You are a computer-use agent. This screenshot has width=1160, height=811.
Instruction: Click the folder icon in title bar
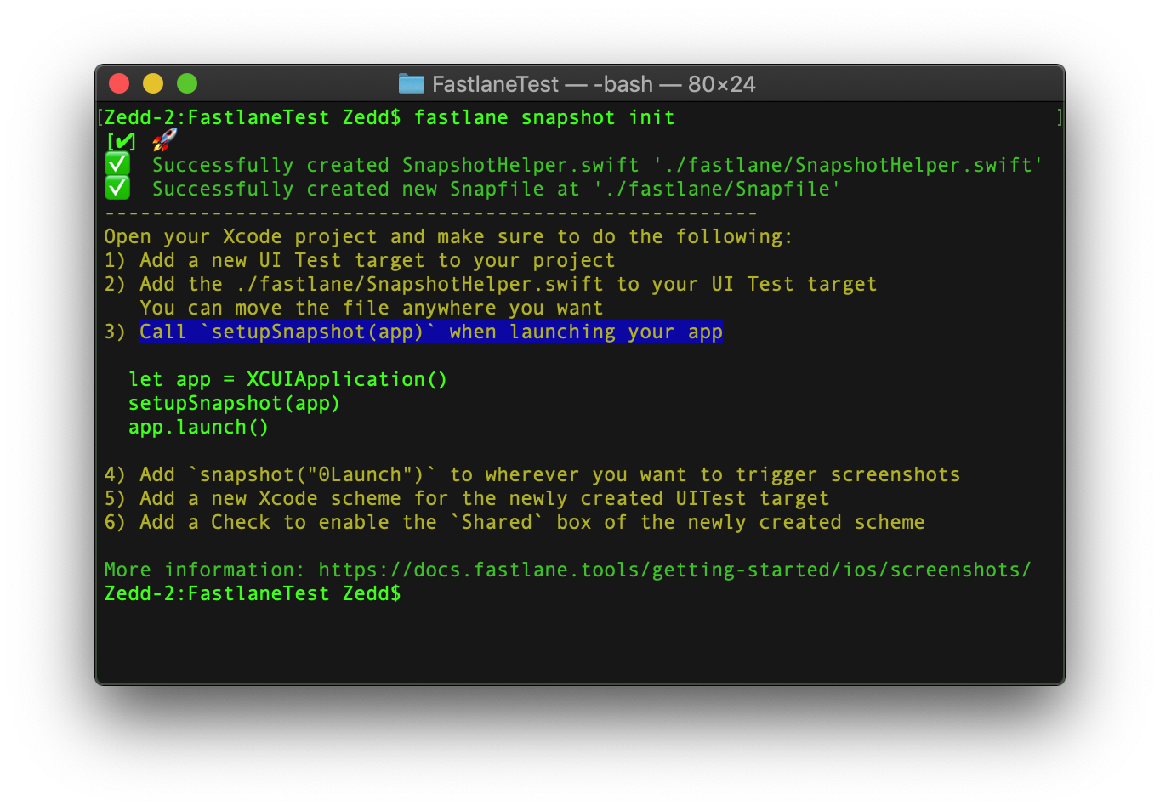(412, 83)
